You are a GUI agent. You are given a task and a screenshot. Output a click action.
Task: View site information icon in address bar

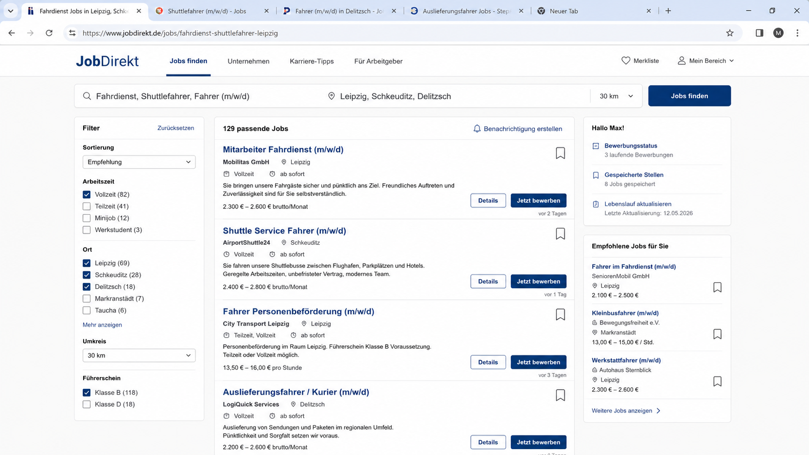(72, 33)
